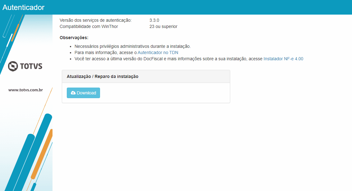
Task: Click the www.totvs.com.br text
Action: click(25, 90)
